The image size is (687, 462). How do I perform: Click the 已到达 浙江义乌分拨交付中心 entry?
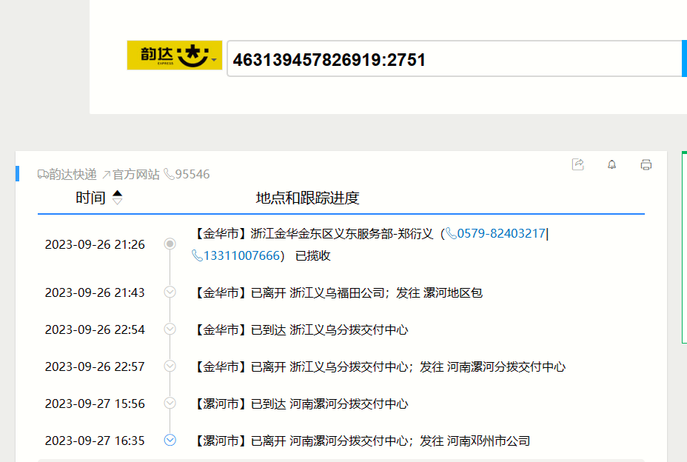(300, 329)
